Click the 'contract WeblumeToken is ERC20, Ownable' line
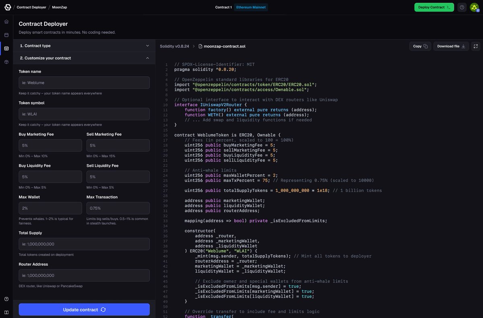The height and width of the screenshot is (318, 483). tap(227, 135)
